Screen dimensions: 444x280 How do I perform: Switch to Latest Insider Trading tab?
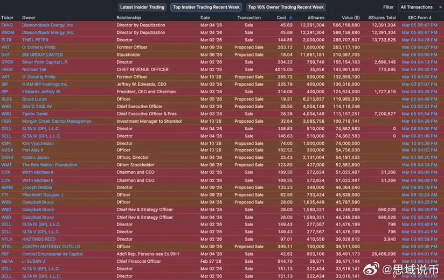pos(142,7)
